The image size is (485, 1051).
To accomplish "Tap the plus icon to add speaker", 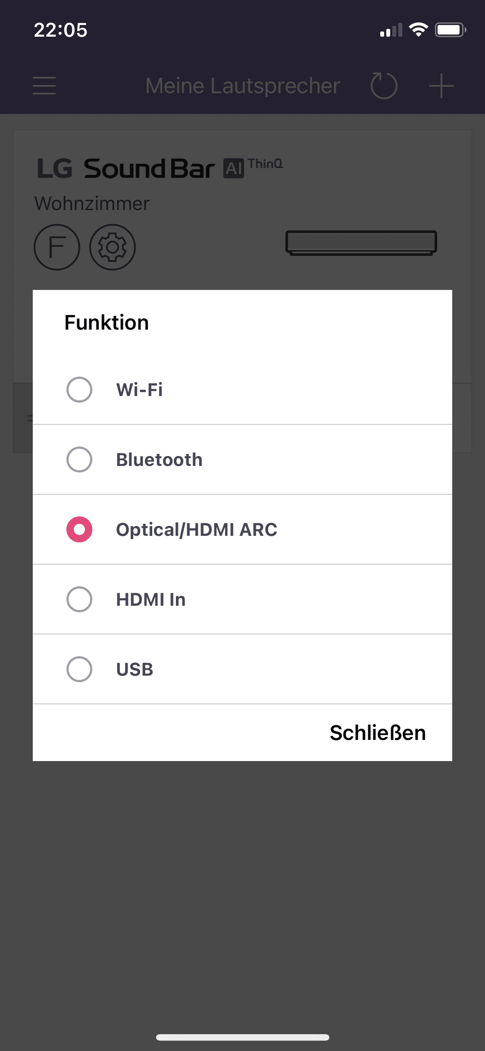I will tap(441, 86).
